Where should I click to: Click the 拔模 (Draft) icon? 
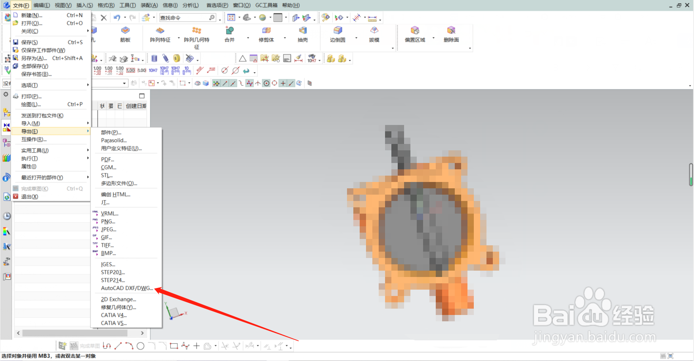[374, 31]
